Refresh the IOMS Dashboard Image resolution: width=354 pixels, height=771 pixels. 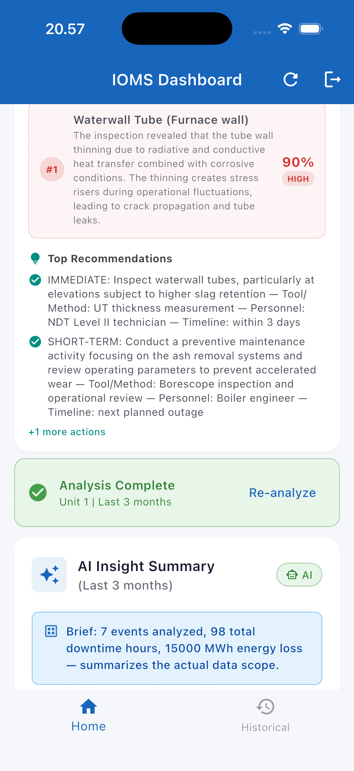pos(291,79)
